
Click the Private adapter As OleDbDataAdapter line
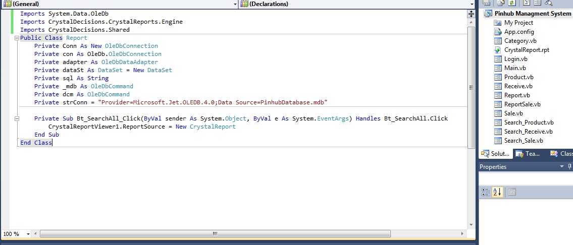click(96, 62)
